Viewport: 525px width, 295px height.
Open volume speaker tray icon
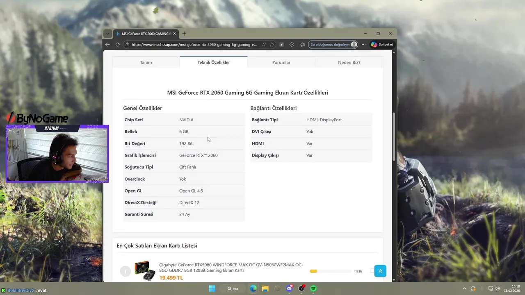497,288
